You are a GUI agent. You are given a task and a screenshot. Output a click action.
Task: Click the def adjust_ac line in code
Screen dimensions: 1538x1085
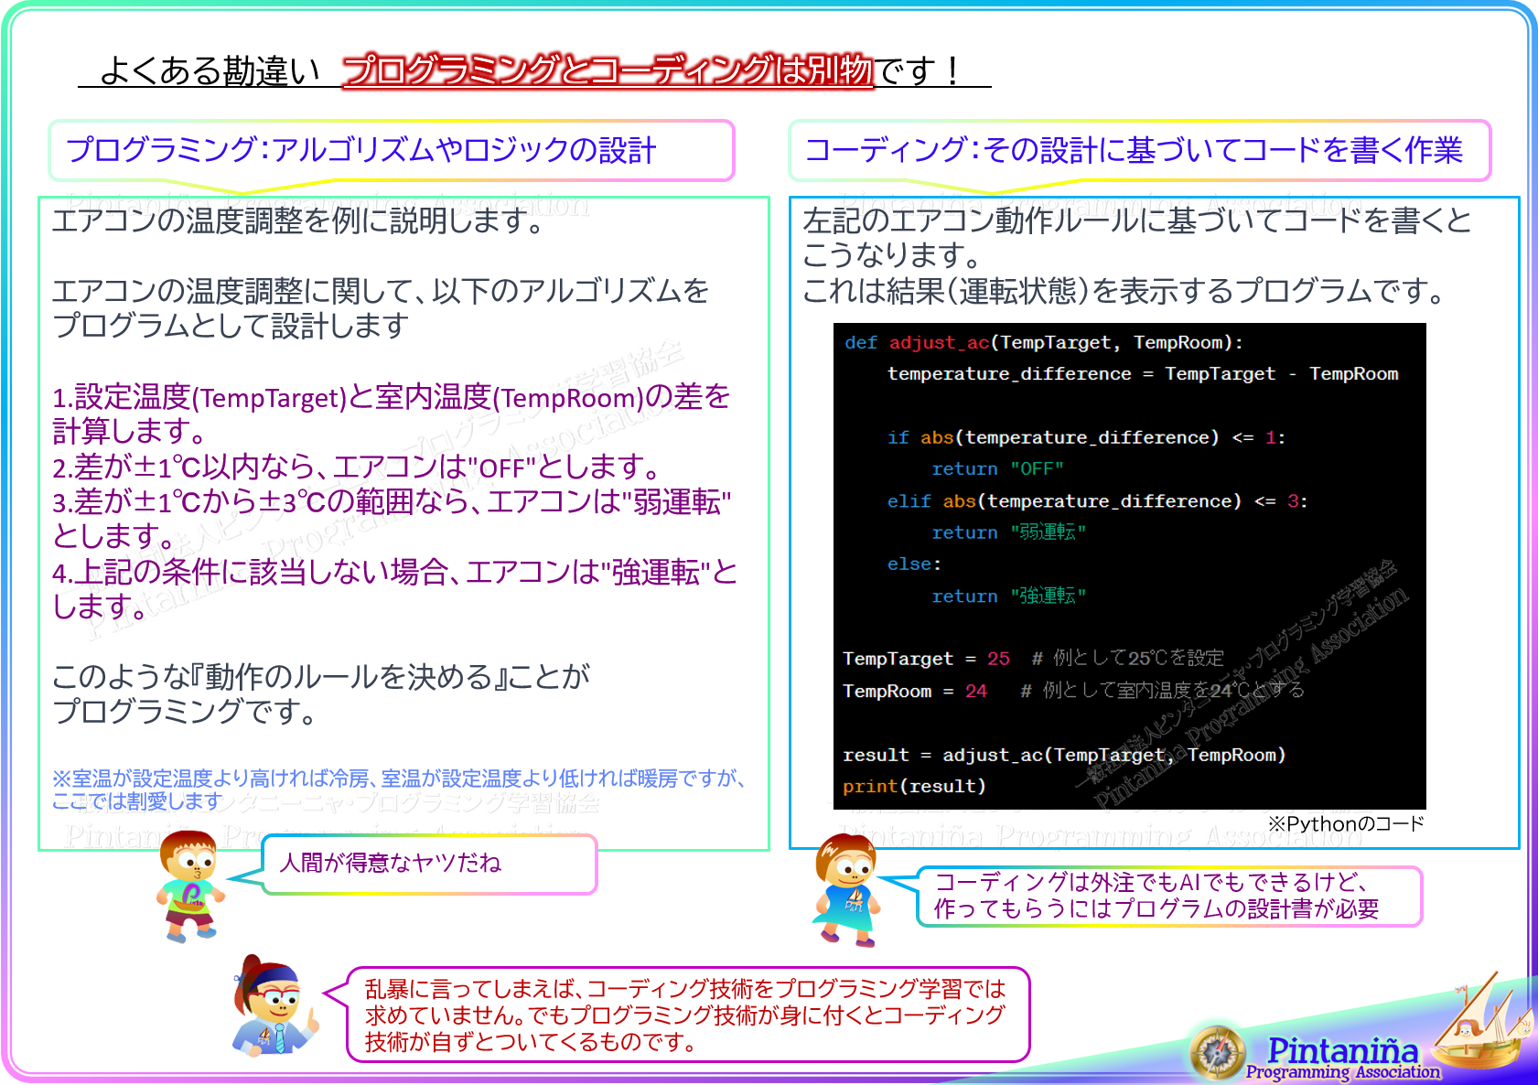pyautogui.click(x=1043, y=342)
